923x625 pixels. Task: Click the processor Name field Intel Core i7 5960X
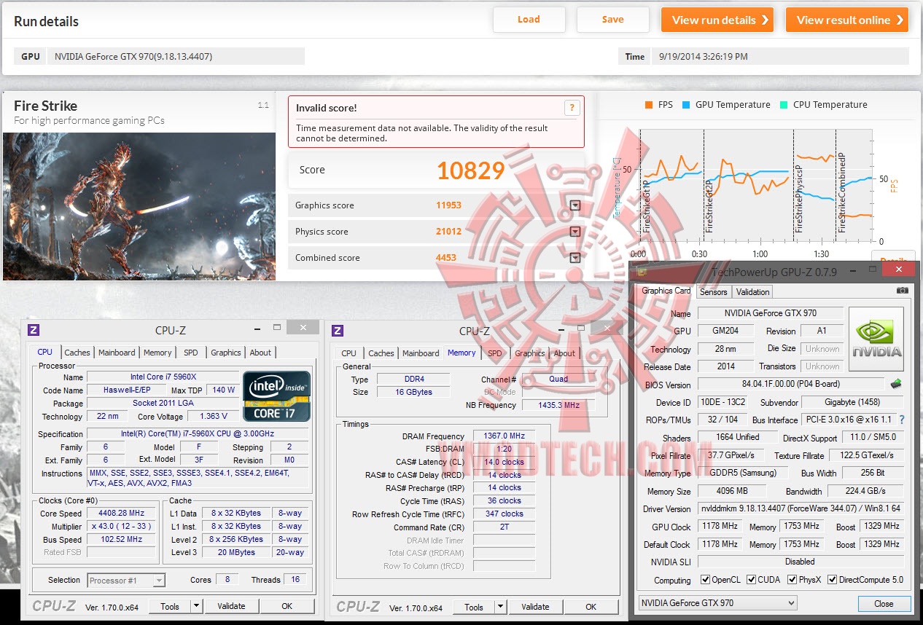tap(163, 377)
